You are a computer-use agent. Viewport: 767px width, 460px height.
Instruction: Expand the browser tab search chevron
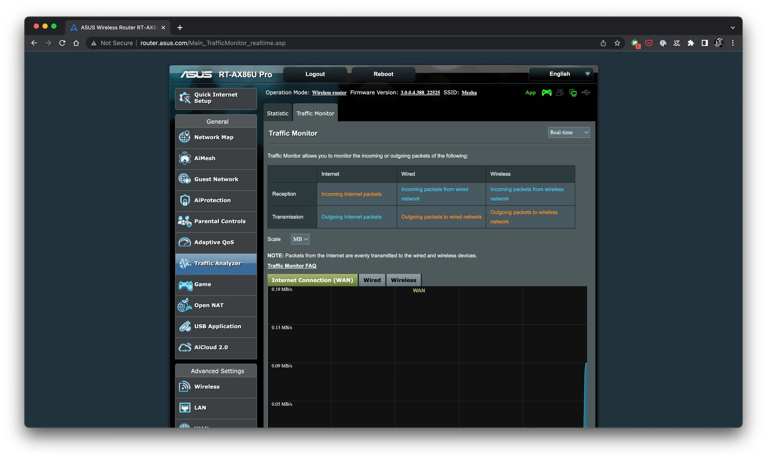733,28
